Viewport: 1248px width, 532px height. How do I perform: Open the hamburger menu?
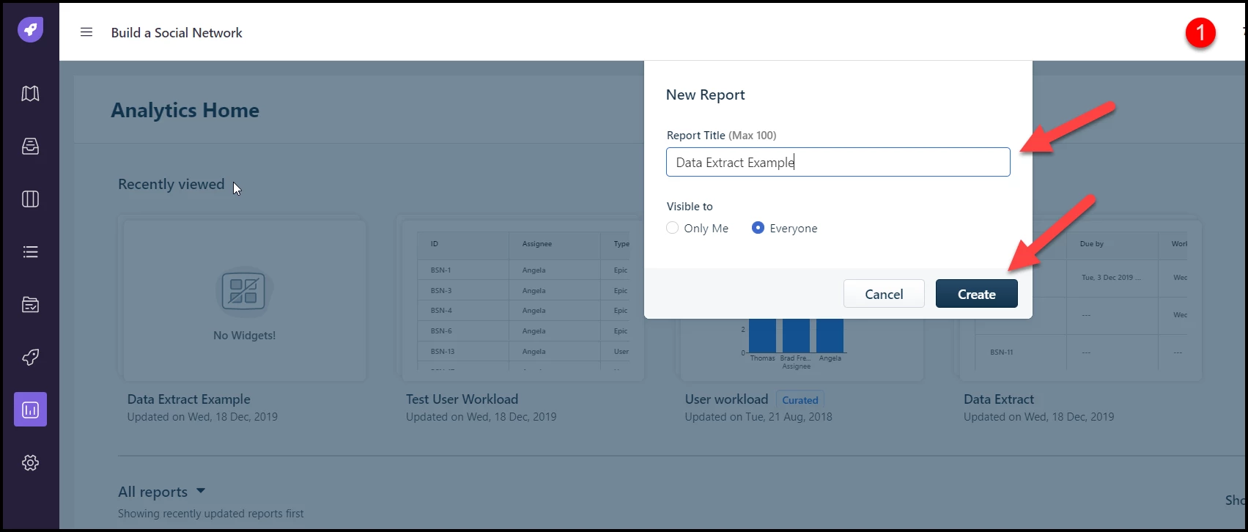[x=86, y=32]
